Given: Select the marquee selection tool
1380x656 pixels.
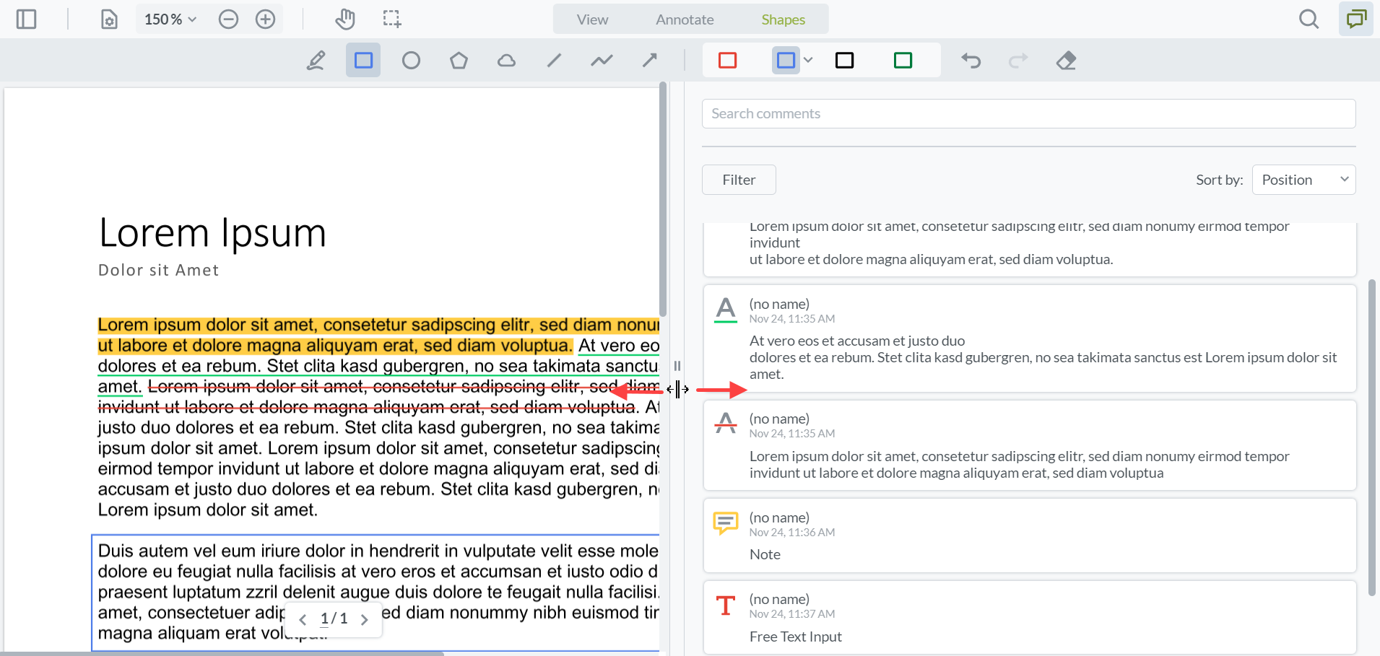Looking at the screenshot, I should [x=392, y=19].
